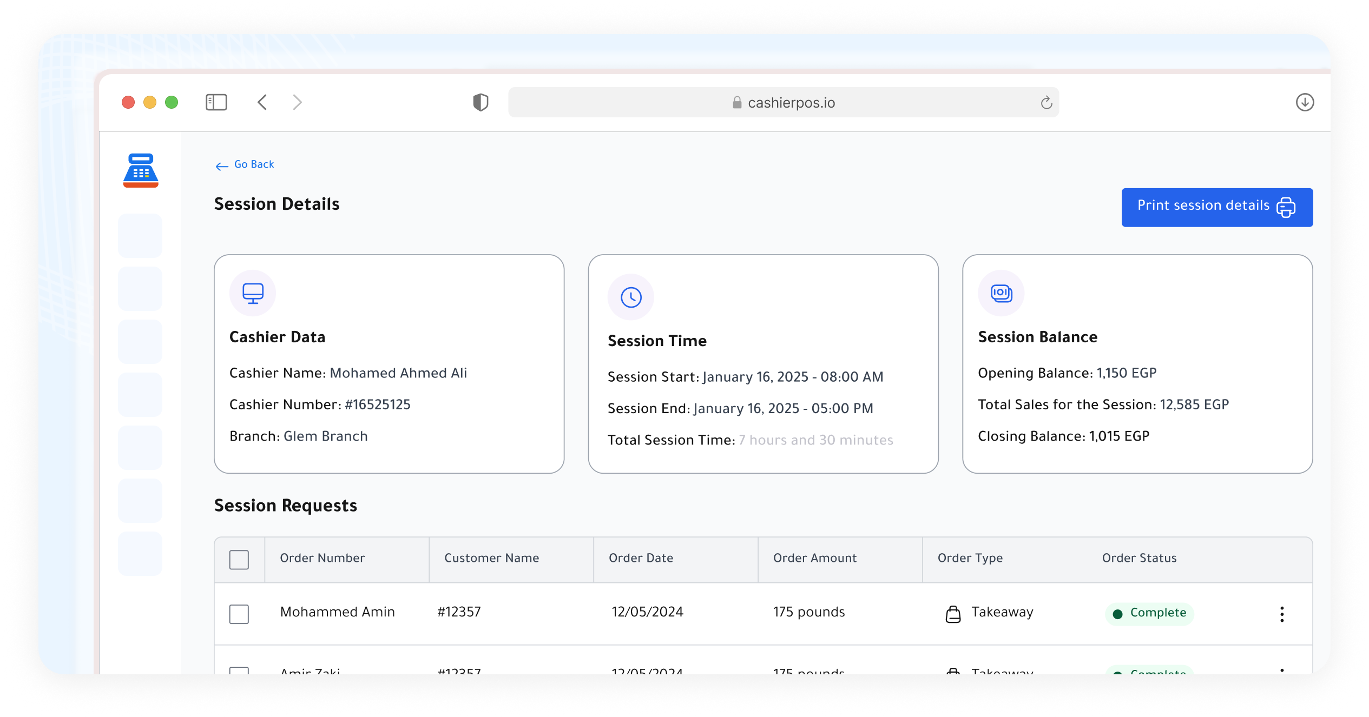Click 7 hours and 30 minutes value
Viewport: 1369px width, 717px height.
coord(816,440)
